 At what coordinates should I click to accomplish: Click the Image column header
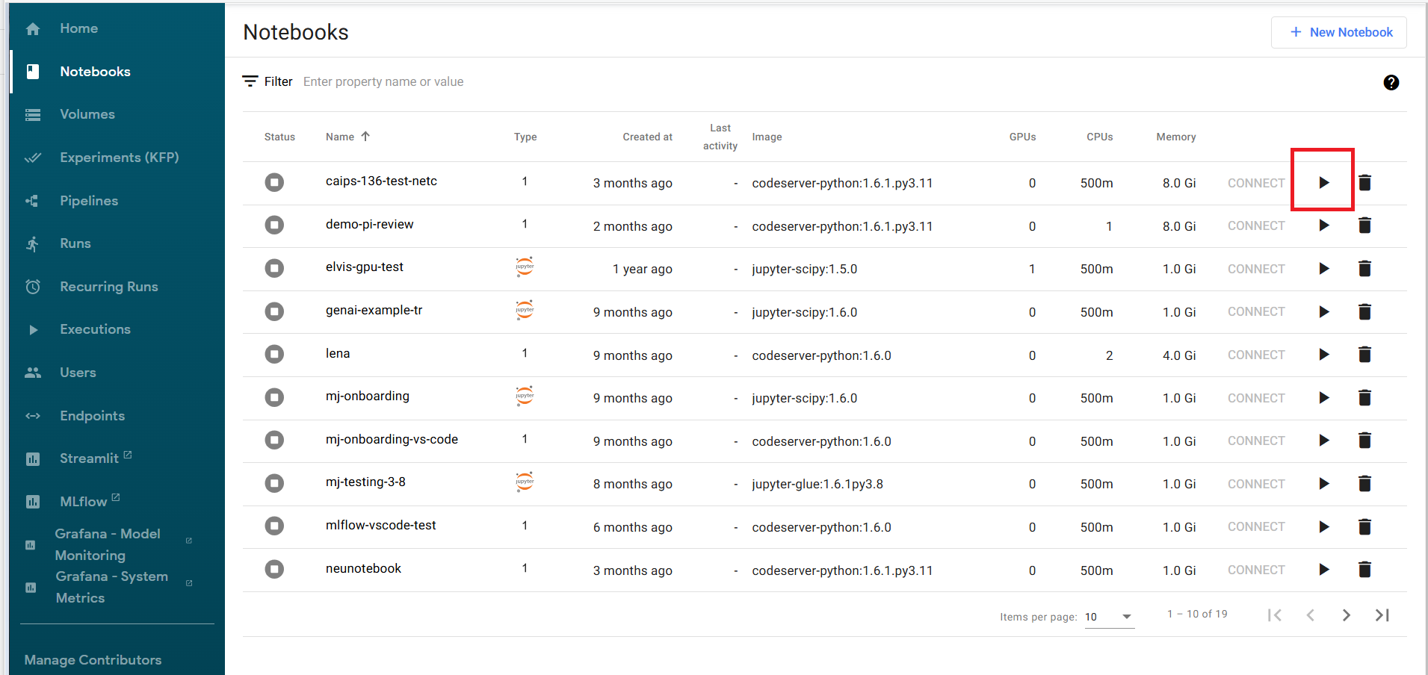coord(767,137)
